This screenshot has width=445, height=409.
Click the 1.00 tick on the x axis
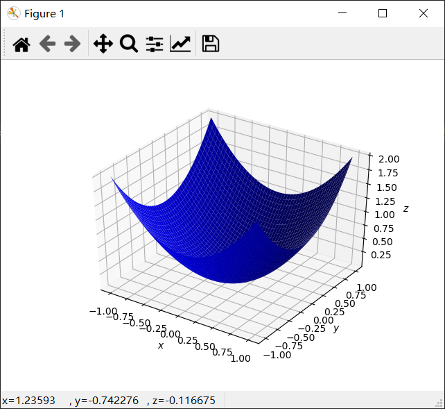click(241, 358)
